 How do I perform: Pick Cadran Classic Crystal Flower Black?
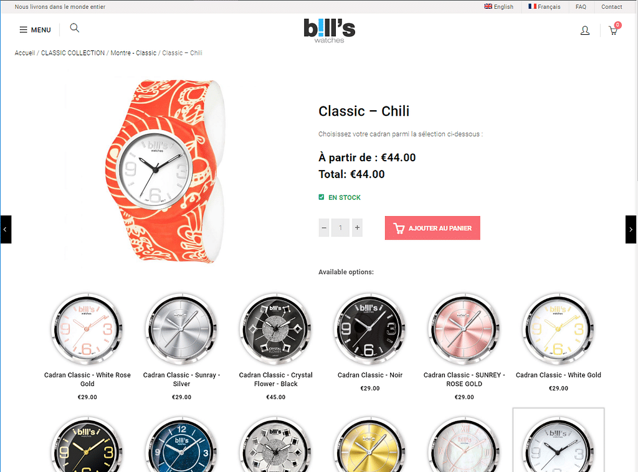(x=276, y=329)
